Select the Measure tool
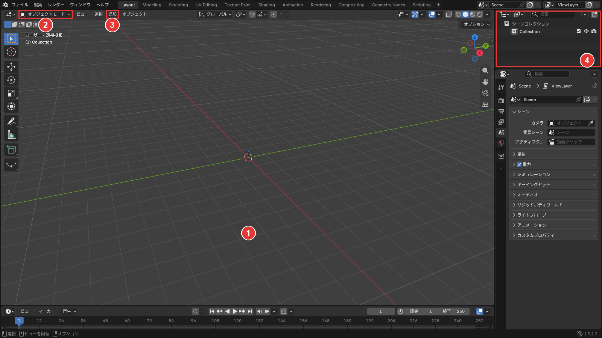 [11, 135]
